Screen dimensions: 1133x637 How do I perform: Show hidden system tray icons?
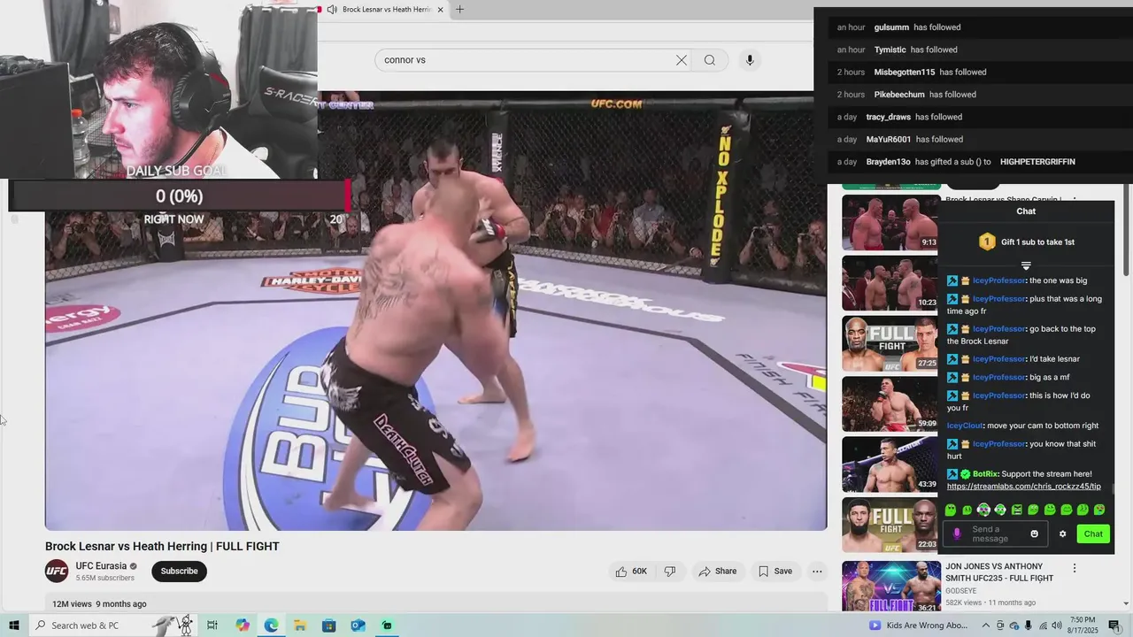988,625
